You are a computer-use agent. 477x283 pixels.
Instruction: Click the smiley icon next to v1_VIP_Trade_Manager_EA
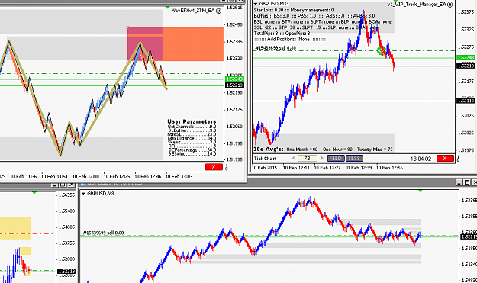tap(450, 5)
